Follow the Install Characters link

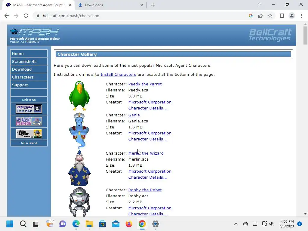coord(118,75)
